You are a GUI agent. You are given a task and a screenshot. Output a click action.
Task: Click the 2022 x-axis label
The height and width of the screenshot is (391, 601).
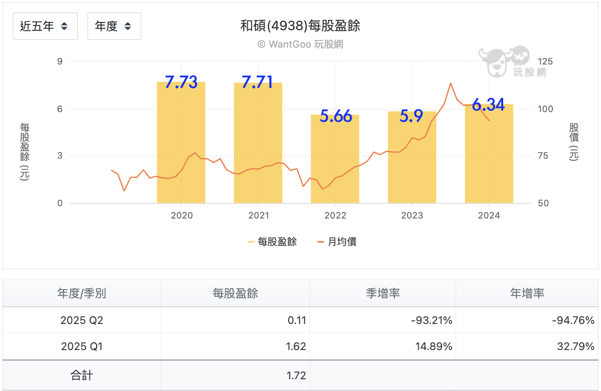pos(335,215)
